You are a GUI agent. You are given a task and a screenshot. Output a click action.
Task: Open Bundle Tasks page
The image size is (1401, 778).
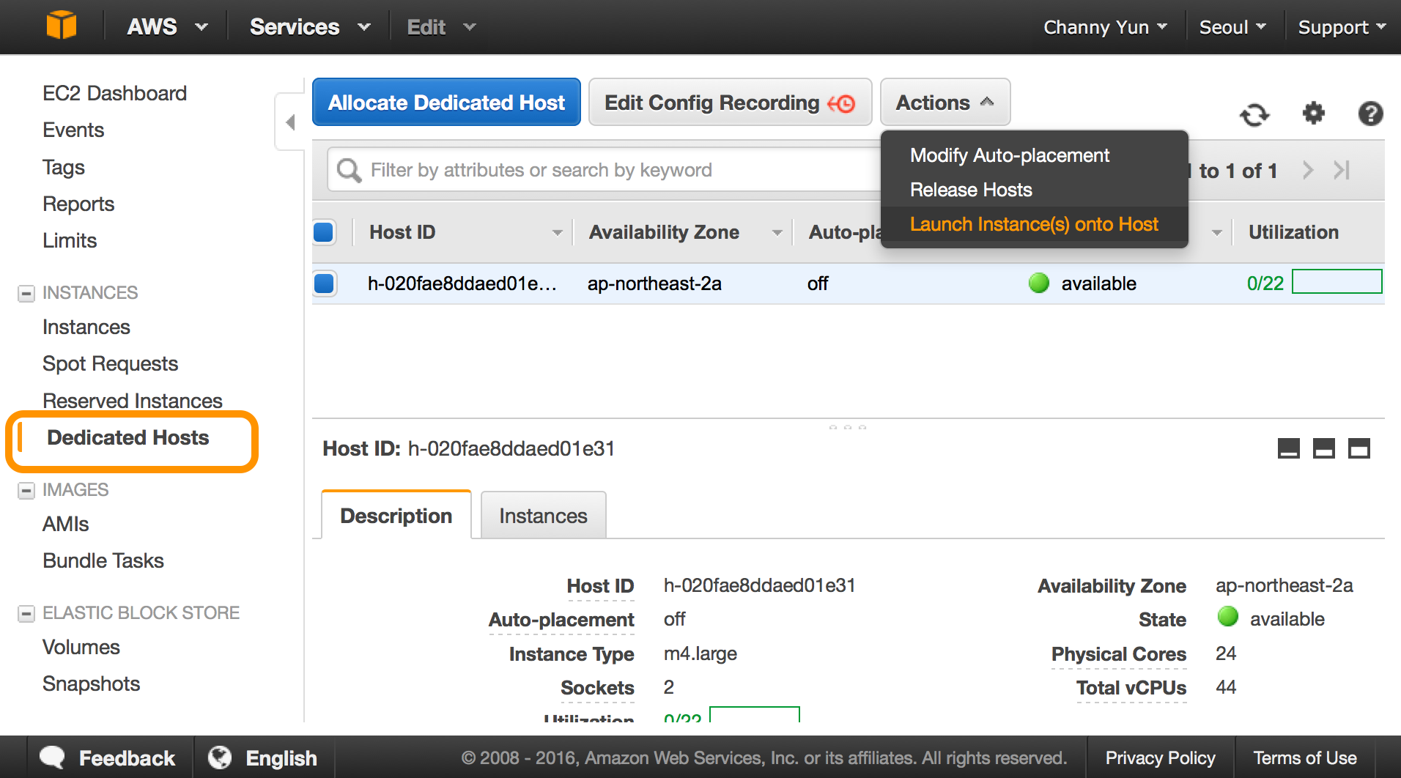[103, 561]
